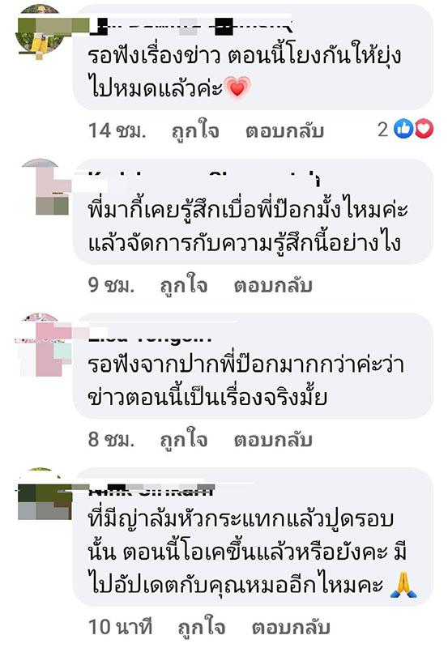This screenshot has width=448, height=648.
Task: Click the blue thumbs-up reaction icon
Action: [x=403, y=129]
